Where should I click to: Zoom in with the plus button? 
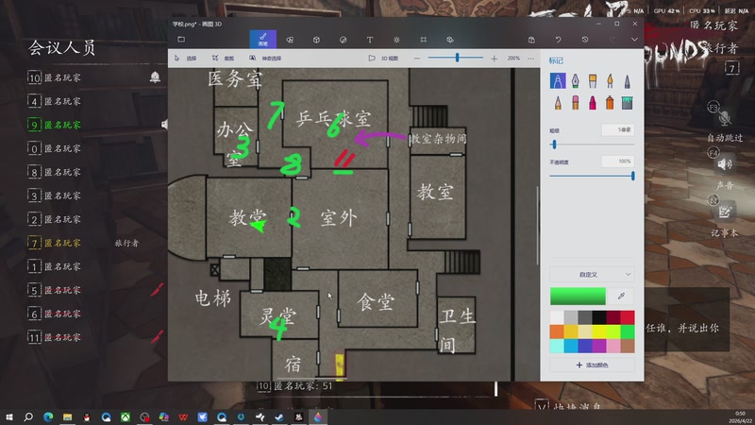tap(494, 59)
